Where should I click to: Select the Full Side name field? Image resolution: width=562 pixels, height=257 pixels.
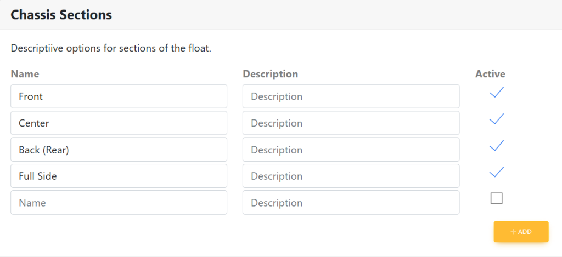119,176
